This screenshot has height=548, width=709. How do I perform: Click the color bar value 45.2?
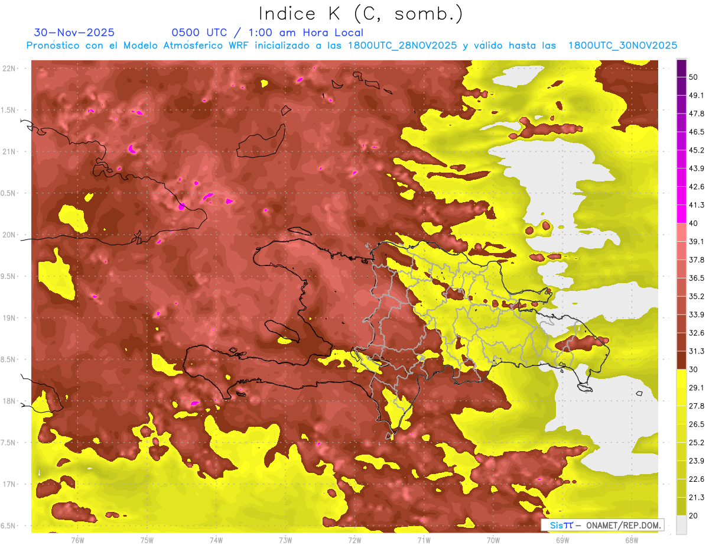pos(697,150)
